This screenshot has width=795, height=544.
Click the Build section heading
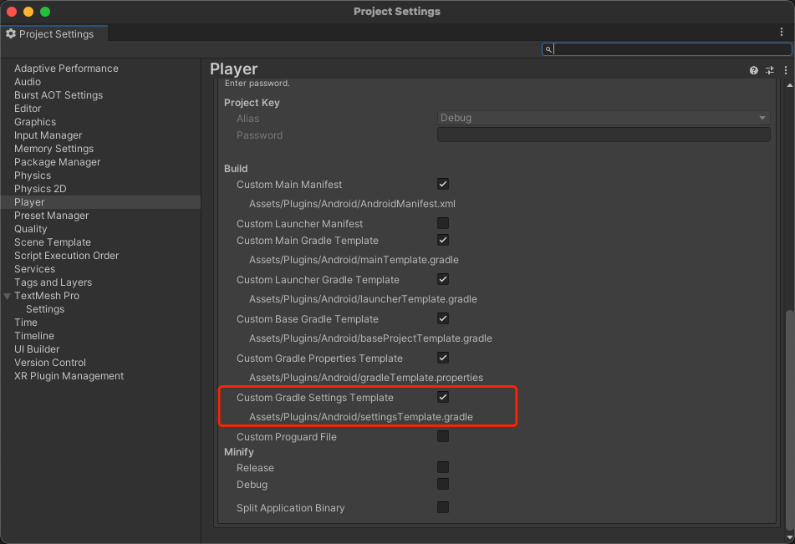click(x=236, y=169)
